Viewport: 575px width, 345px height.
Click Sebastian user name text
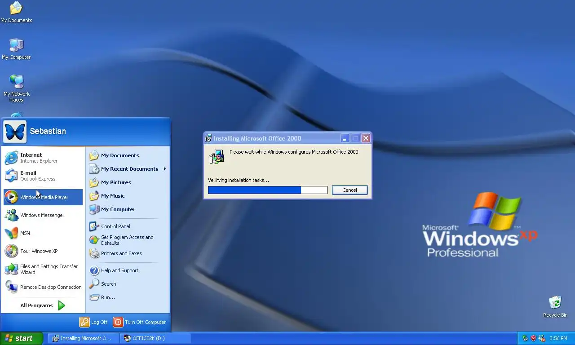pyautogui.click(x=48, y=131)
